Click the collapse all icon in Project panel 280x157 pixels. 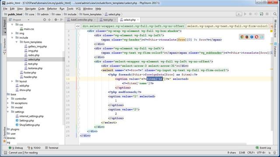click(49, 20)
